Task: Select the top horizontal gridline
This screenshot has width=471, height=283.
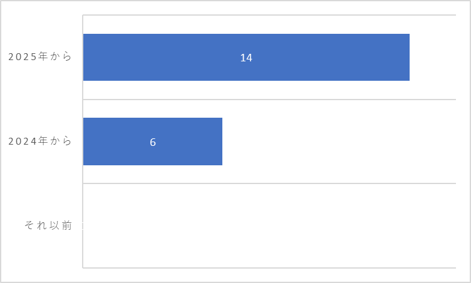Action: (x=269, y=15)
